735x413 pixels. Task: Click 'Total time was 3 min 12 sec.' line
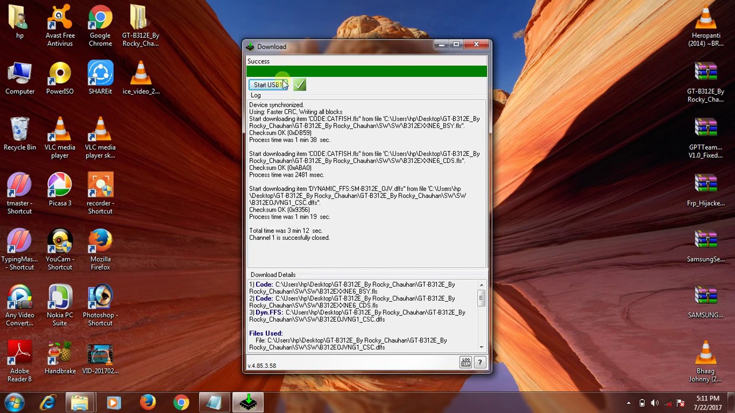285,231
